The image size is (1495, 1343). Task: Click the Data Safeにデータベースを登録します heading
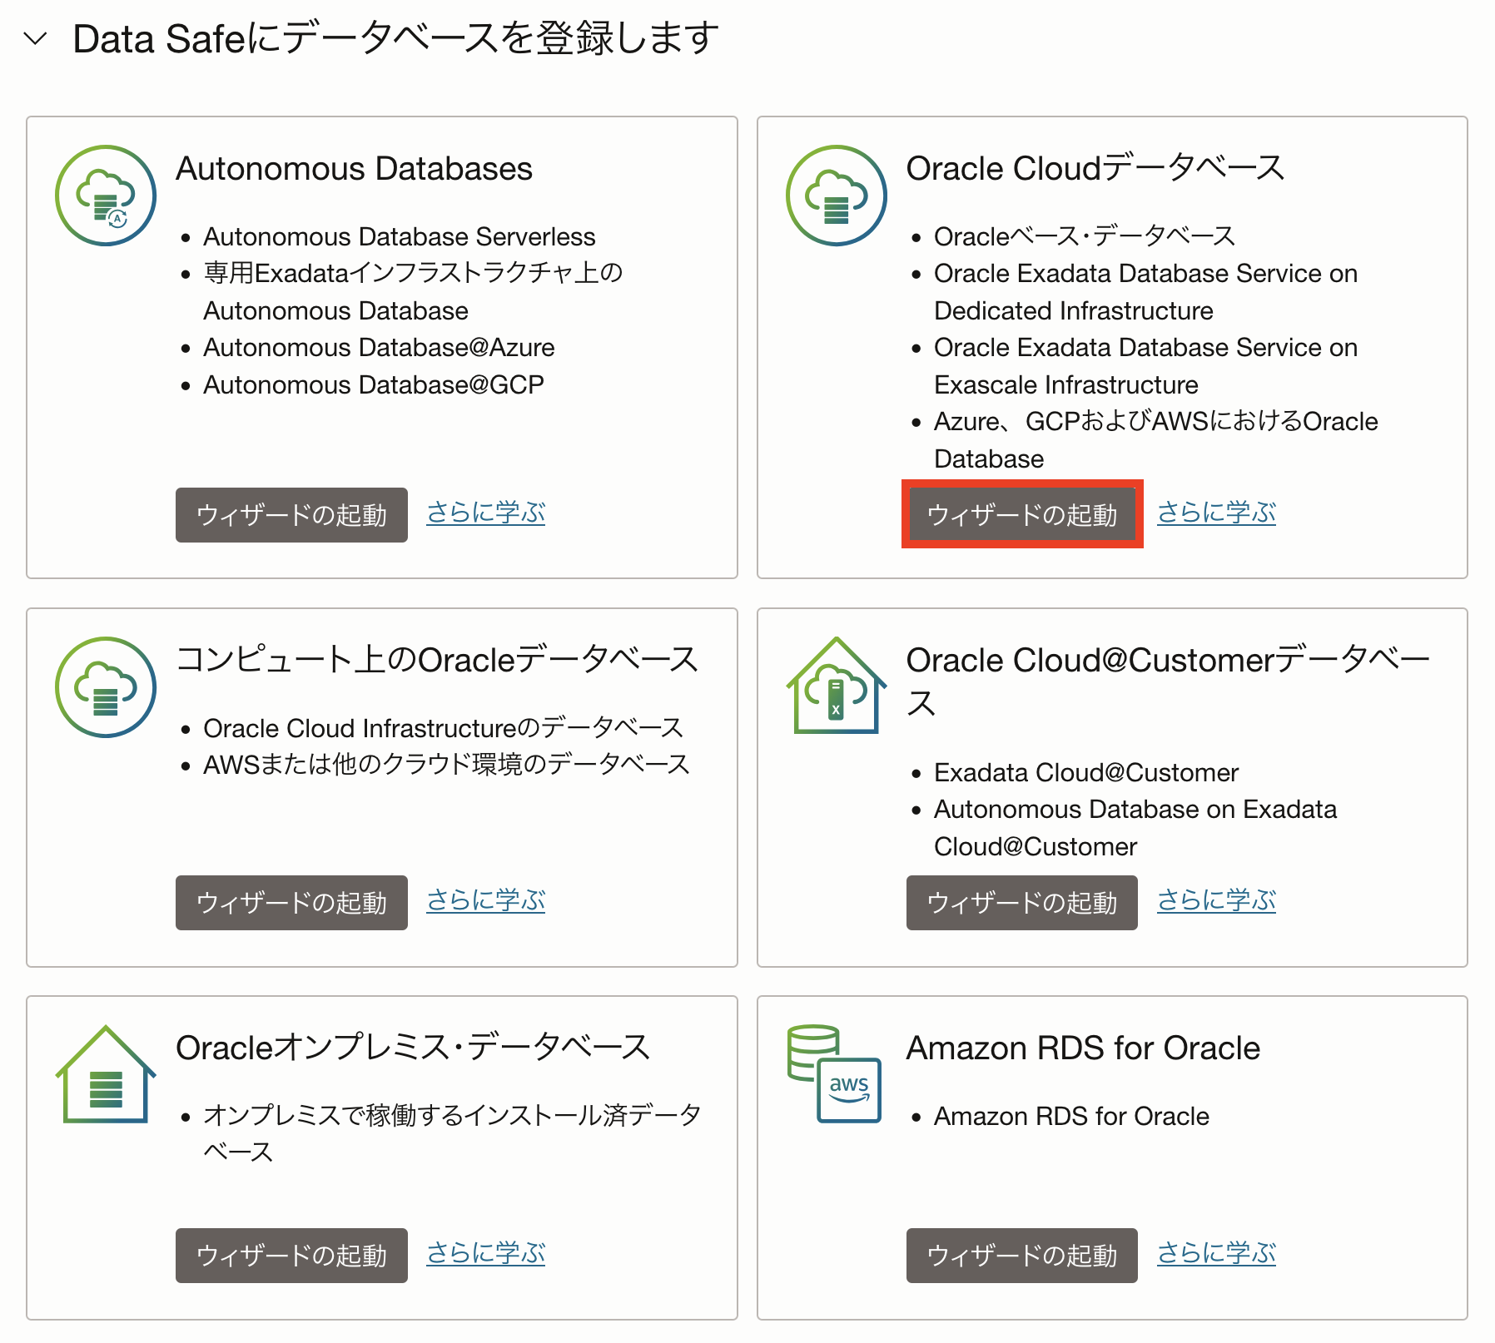coord(395,37)
